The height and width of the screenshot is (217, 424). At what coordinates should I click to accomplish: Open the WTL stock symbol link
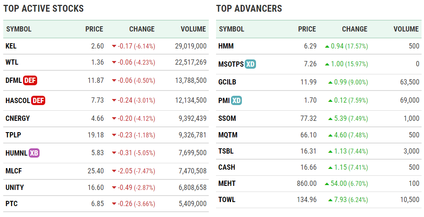pyautogui.click(x=12, y=62)
